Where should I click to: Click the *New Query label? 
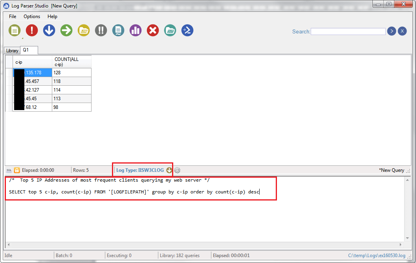tap(392, 170)
